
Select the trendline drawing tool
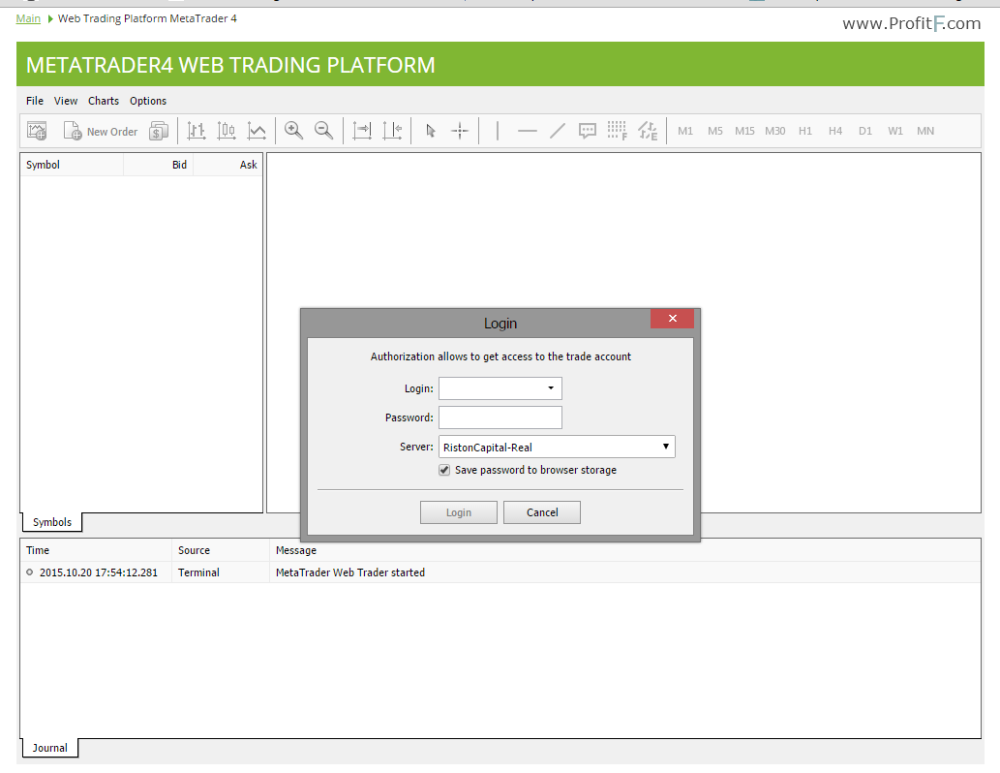click(x=558, y=131)
